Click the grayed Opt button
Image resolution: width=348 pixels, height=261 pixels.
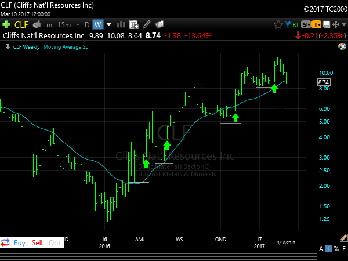point(55,243)
